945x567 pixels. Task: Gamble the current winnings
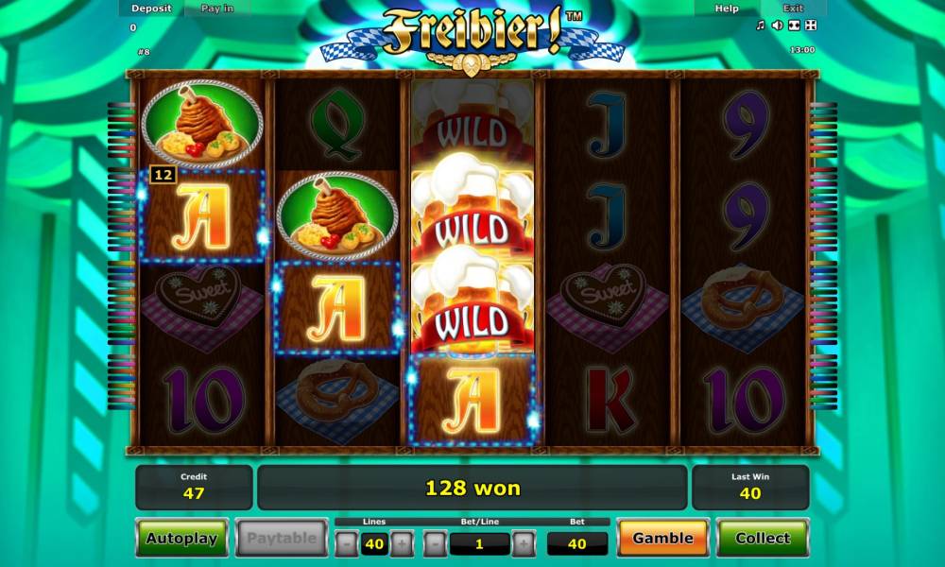coord(663,538)
